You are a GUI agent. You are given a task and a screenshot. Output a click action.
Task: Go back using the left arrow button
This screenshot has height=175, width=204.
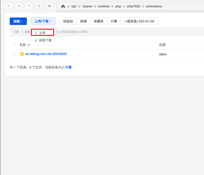pos(9,6)
